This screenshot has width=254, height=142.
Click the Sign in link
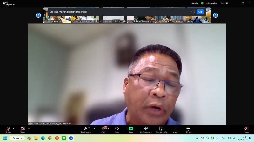(x=195, y=3)
